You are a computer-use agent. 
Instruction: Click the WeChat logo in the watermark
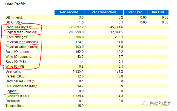click(145, 104)
